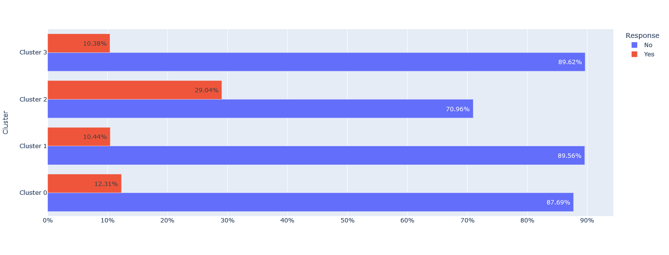This screenshot has height=255, width=669.
Task: Click the Cluster 1 'No' bar at 89.56%
Action: click(316, 155)
